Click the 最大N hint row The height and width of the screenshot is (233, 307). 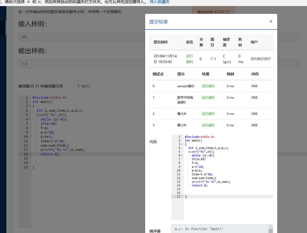[181, 114]
